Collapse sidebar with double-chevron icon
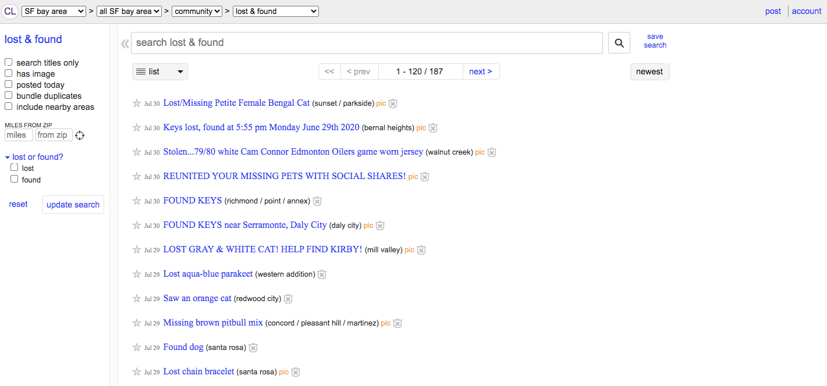Image resolution: width=827 pixels, height=386 pixels. click(x=125, y=44)
